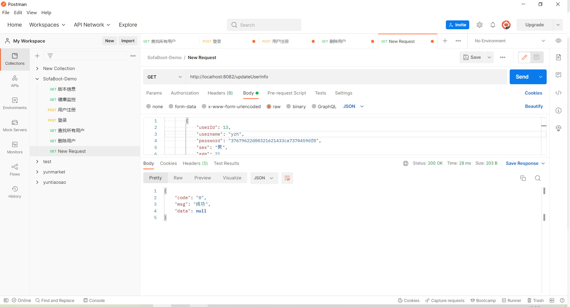Switch to the Authorization tab
Viewport: 570px width, 307px height.
(184, 93)
